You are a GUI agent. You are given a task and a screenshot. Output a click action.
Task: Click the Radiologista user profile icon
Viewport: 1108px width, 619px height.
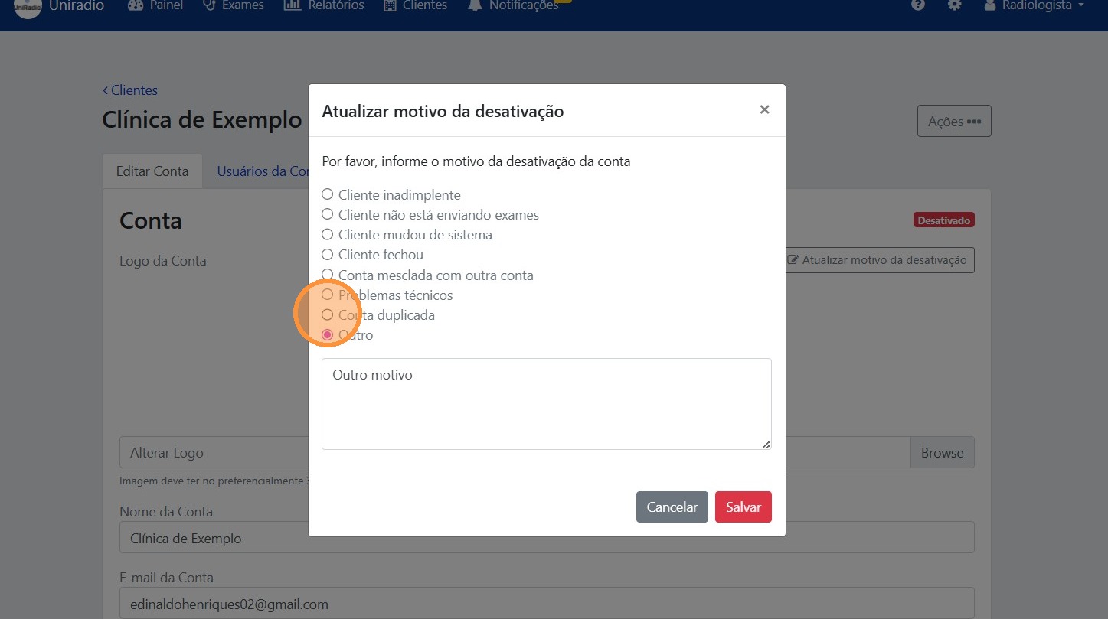pyautogui.click(x=989, y=5)
